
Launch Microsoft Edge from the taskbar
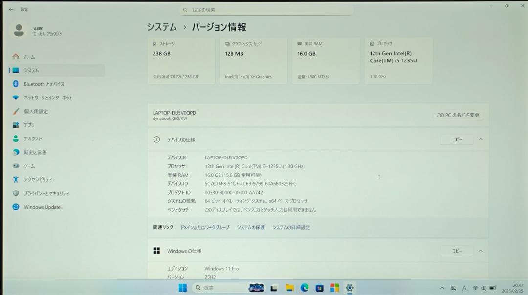[x=305, y=288]
